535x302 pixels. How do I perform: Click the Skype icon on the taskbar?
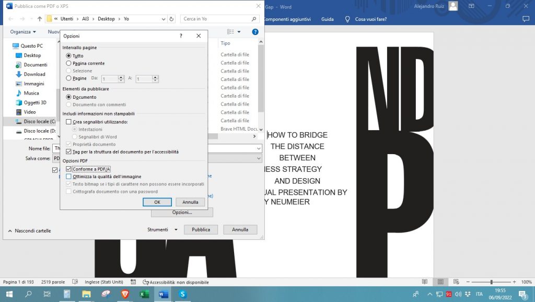coord(183,294)
